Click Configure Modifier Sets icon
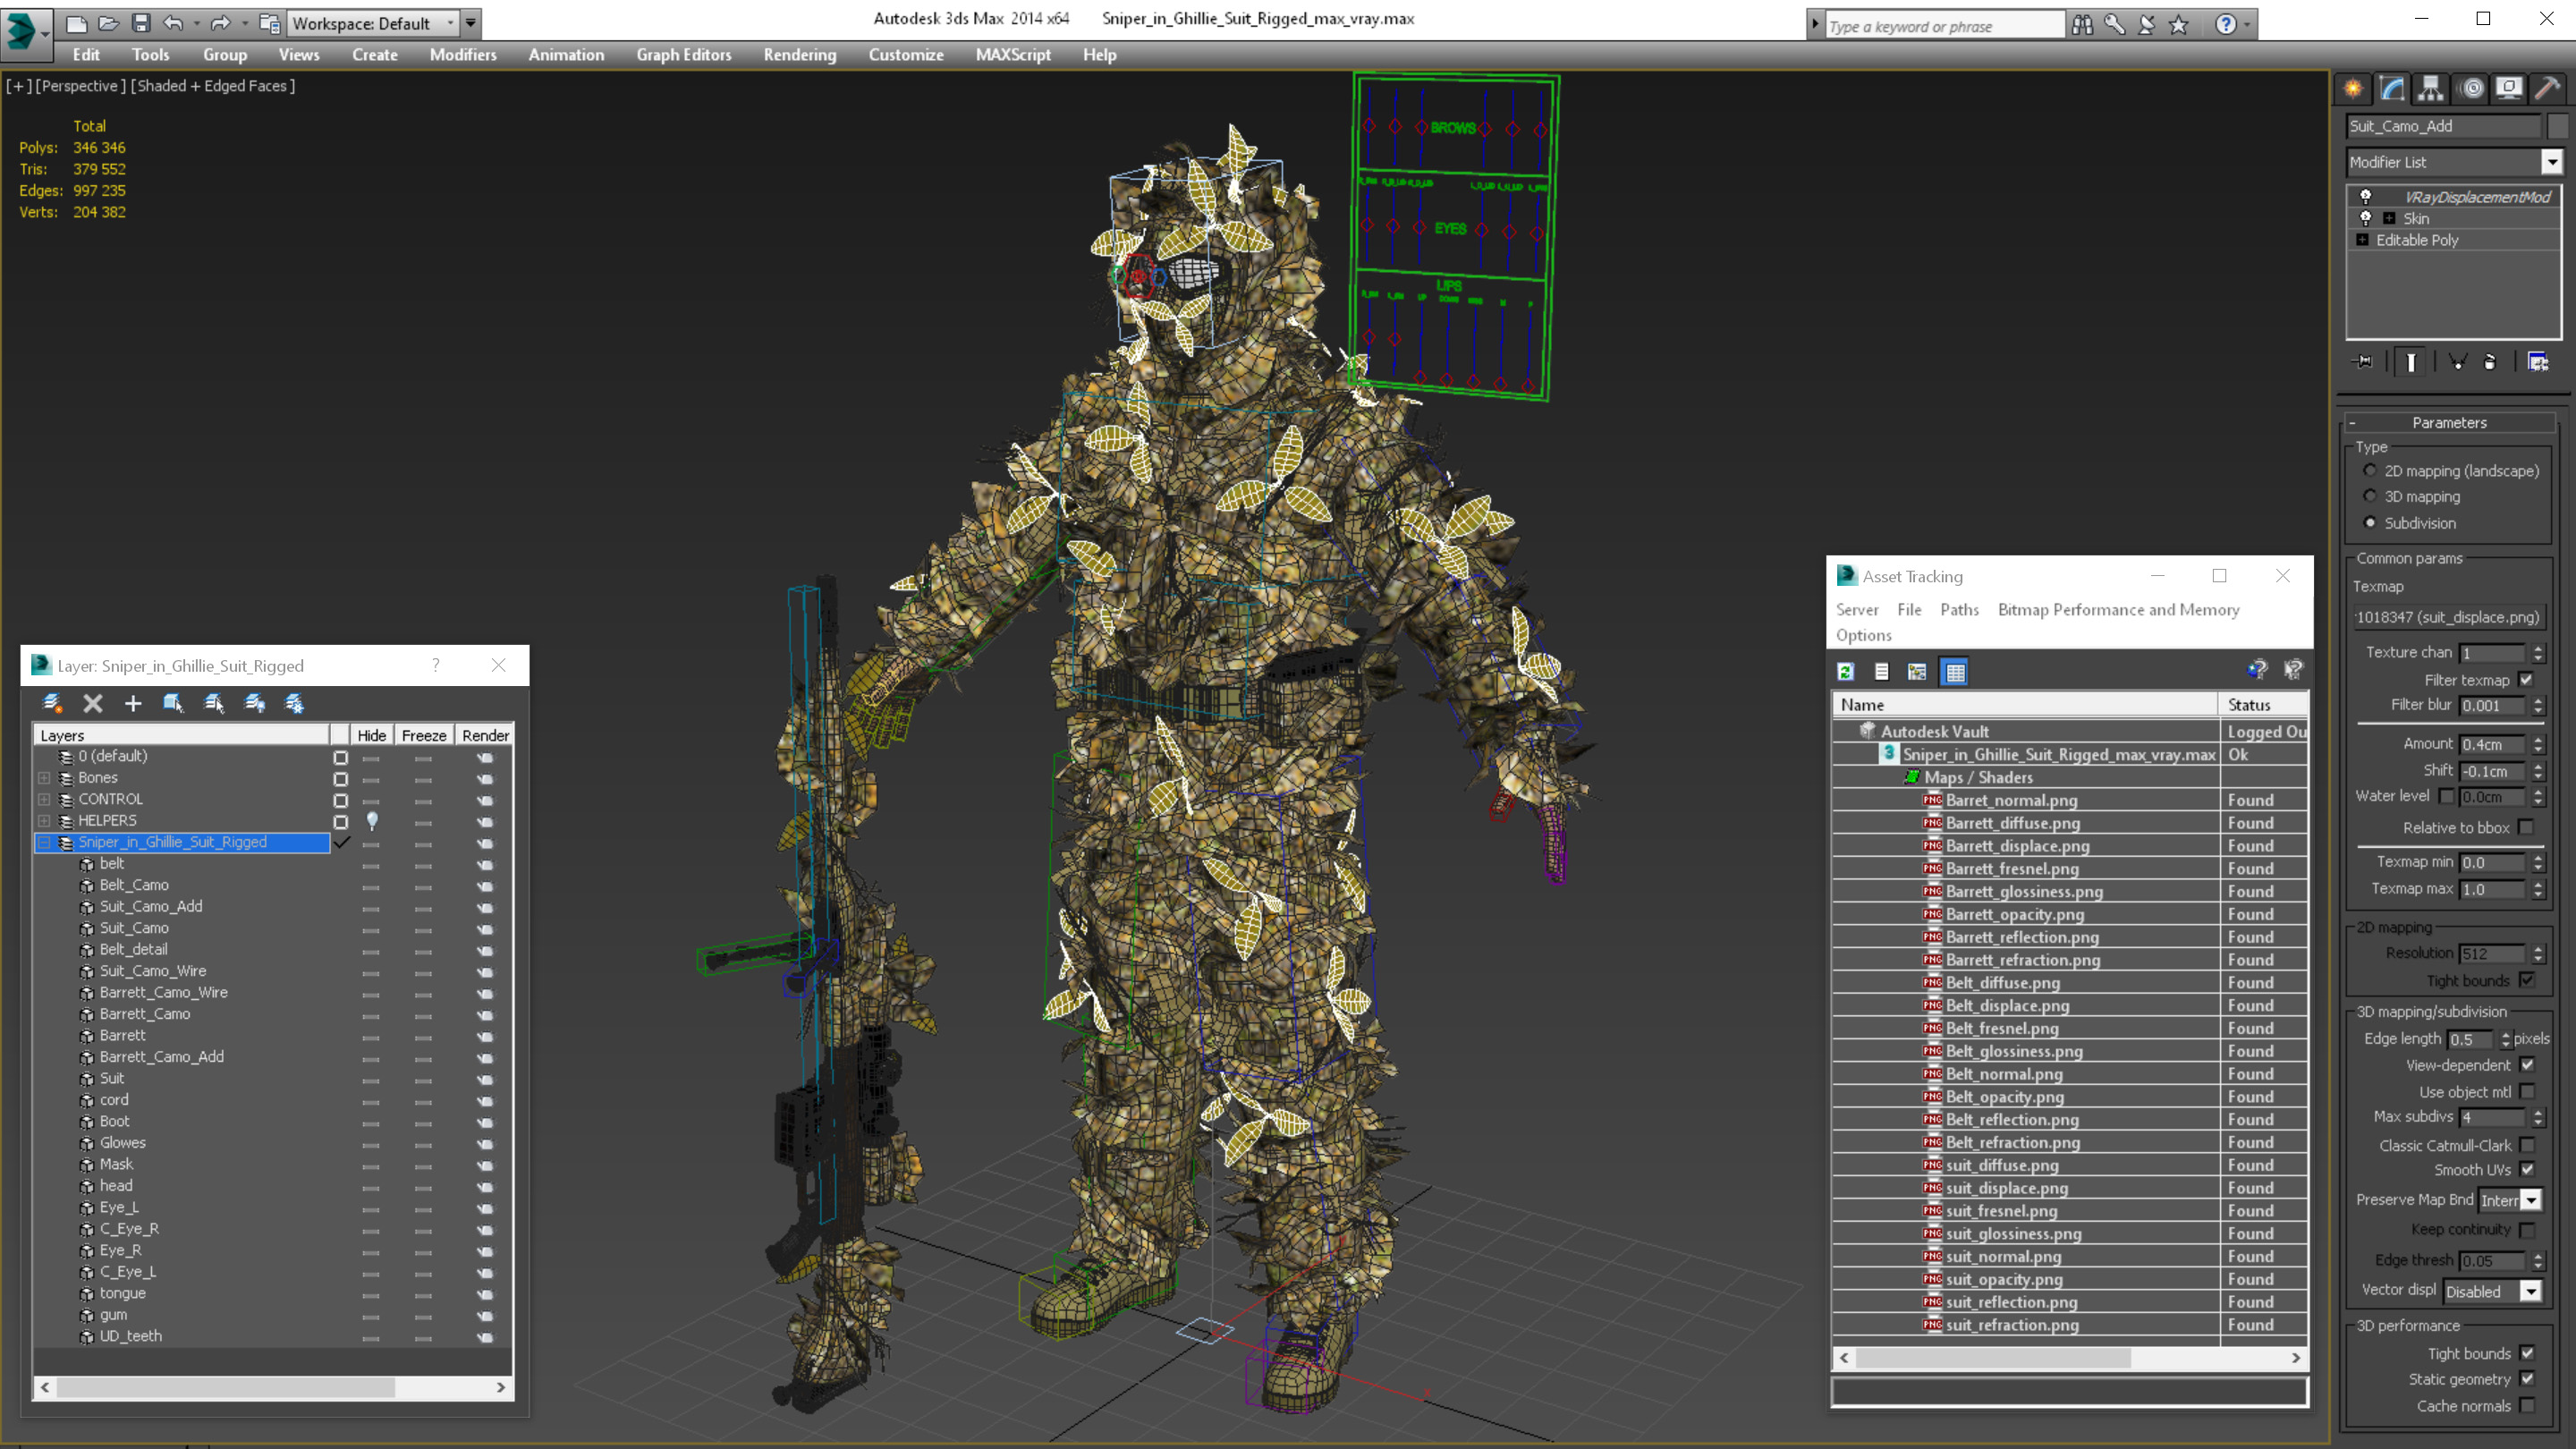This screenshot has height=1449, width=2576. click(x=2538, y=362)
